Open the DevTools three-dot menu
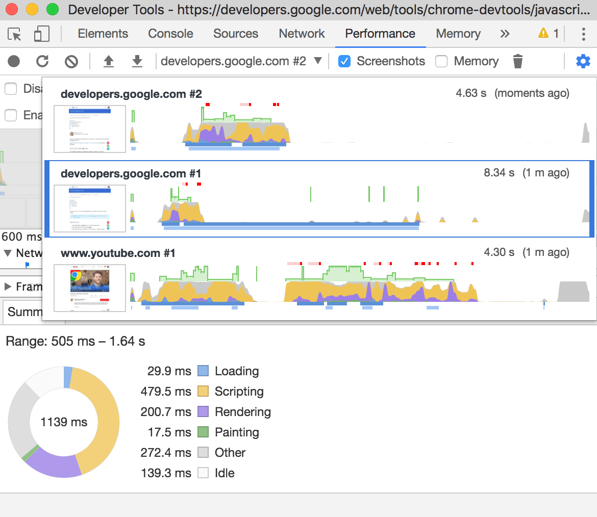This screenshot has height=517, width=597. tap(583, 34)
